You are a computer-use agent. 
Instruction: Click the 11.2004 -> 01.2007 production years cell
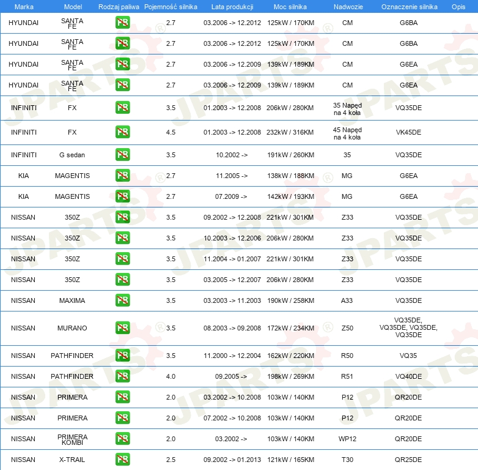232,259
